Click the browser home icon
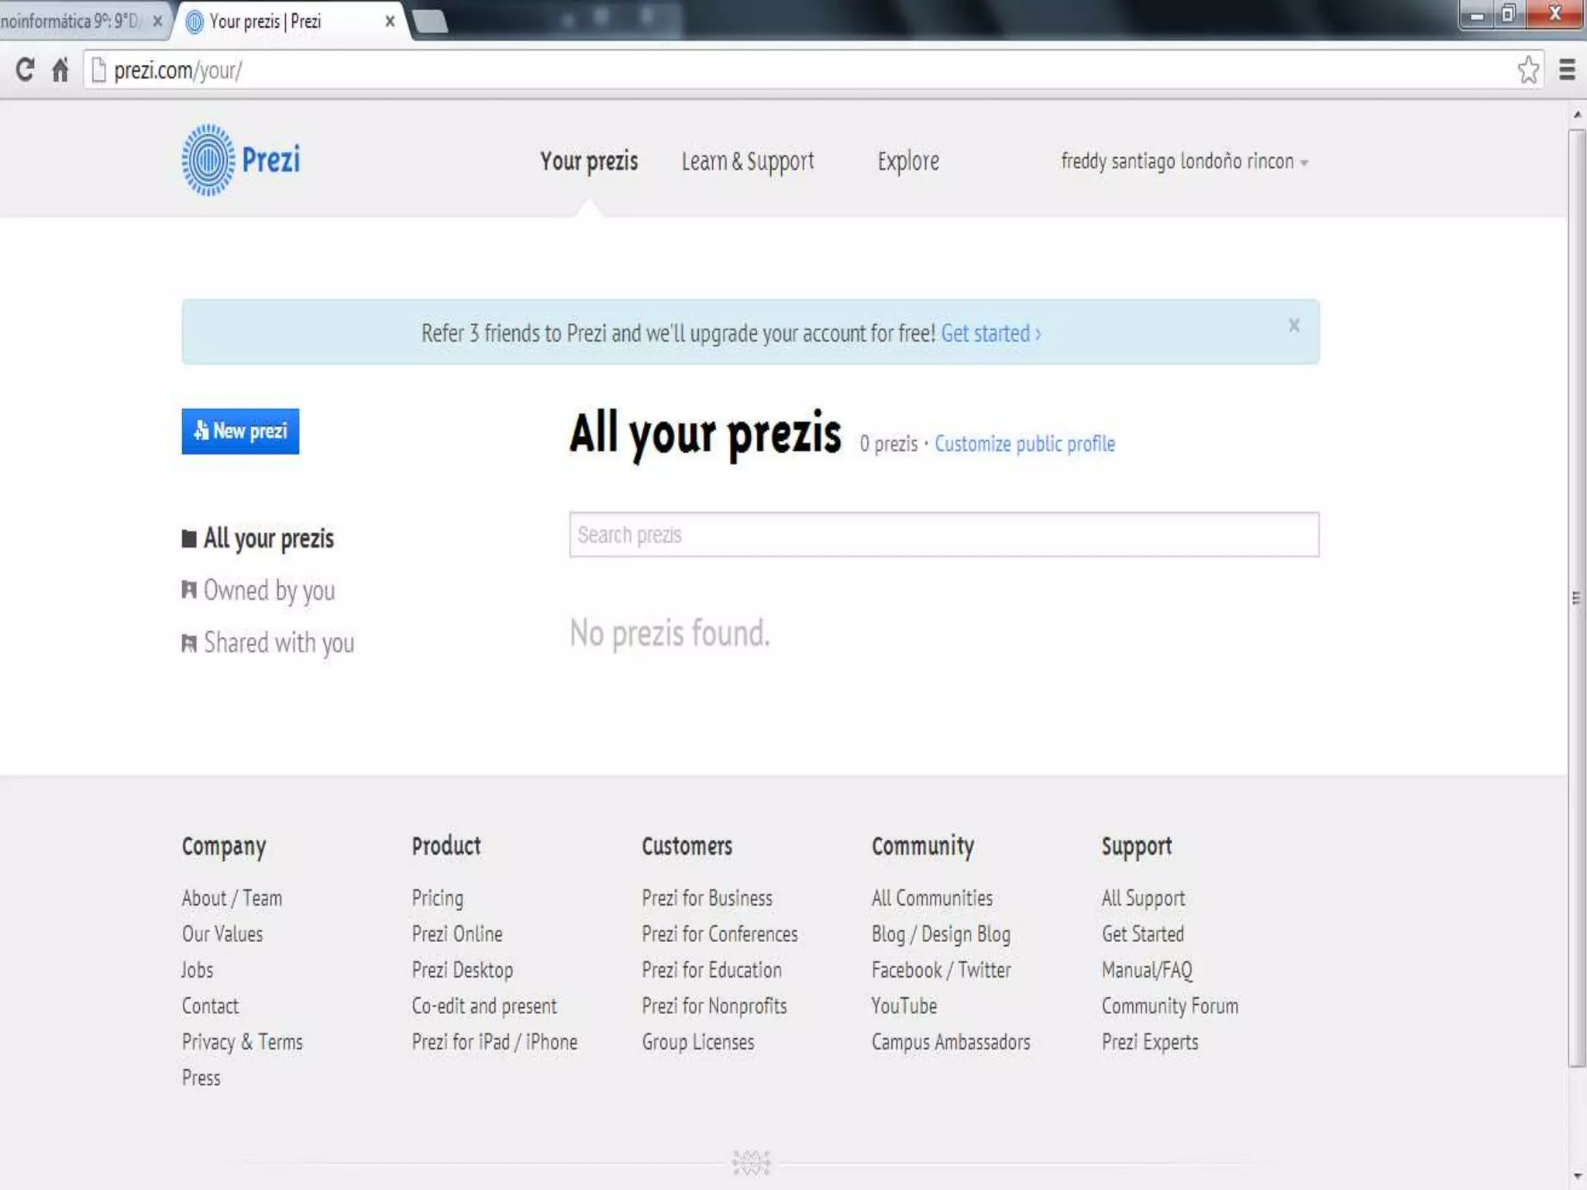 (60, 70)
